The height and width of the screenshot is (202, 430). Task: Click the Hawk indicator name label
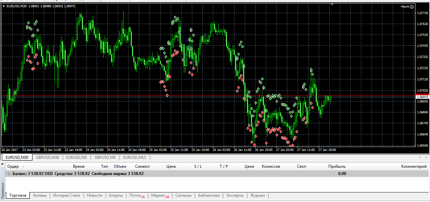405,6
